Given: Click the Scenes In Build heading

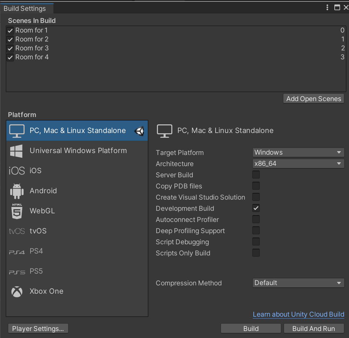Looking at the screenshot, I should (32, 21).
